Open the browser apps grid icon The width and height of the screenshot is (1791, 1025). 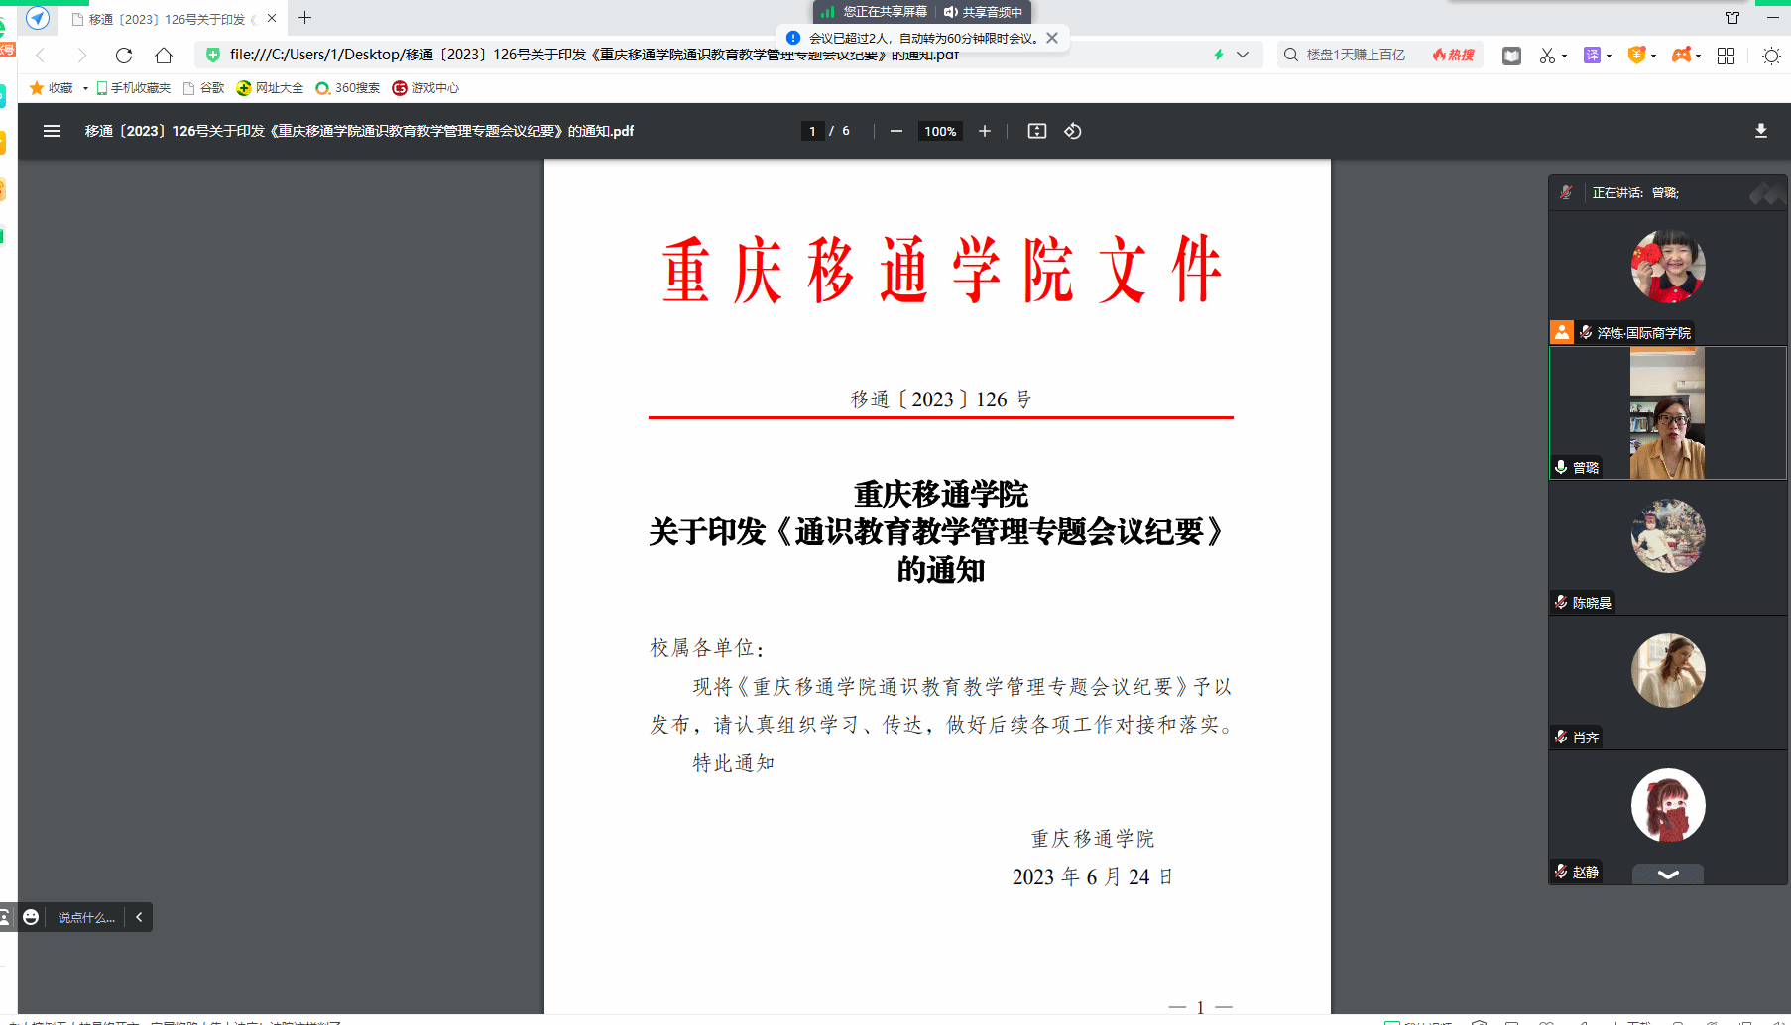point(1726,56)
